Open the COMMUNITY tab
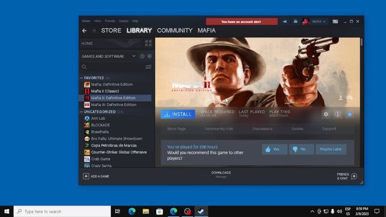Screen dimensions: 386x217 pyautogui.click(x=175, y=31)
